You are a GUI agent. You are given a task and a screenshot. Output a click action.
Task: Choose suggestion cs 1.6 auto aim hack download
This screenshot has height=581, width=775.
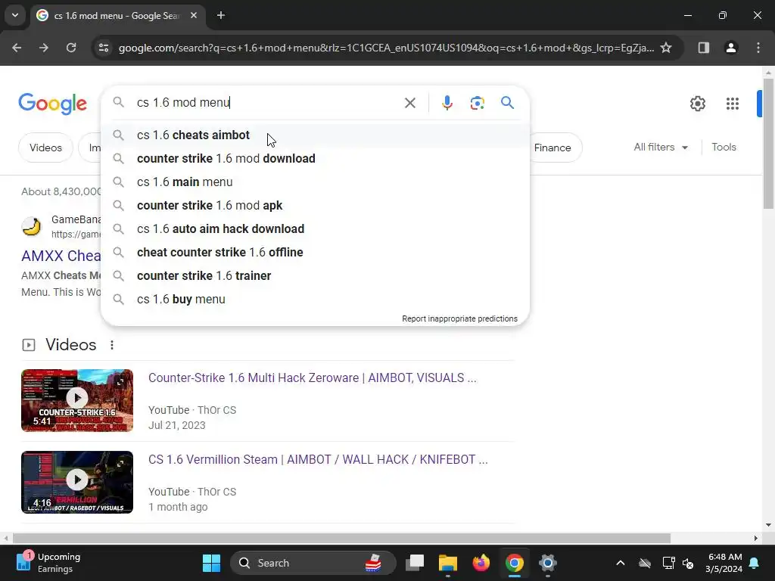(x=315, y=228)
